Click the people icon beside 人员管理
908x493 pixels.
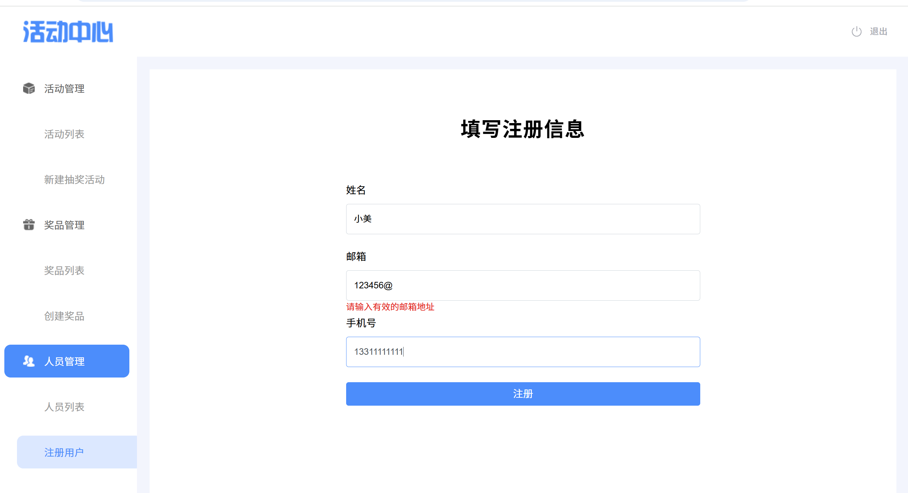click(x=29, y=361)
